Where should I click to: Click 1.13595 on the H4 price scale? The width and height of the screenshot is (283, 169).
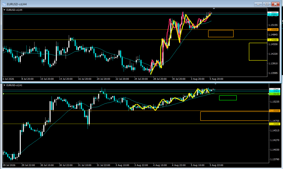click(273, 73)
